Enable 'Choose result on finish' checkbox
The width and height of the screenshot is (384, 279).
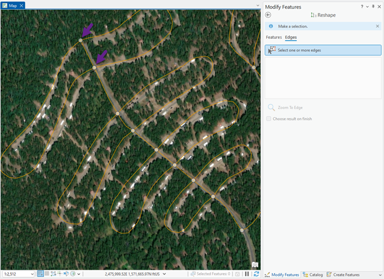(269, 119)
